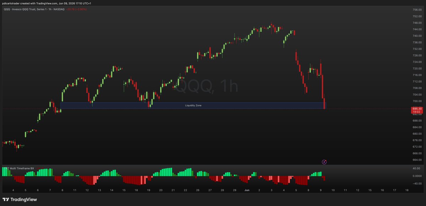The image size is (426, 206).
Task: Click the purple lightning bolt icon
Action: pos(324,162)
